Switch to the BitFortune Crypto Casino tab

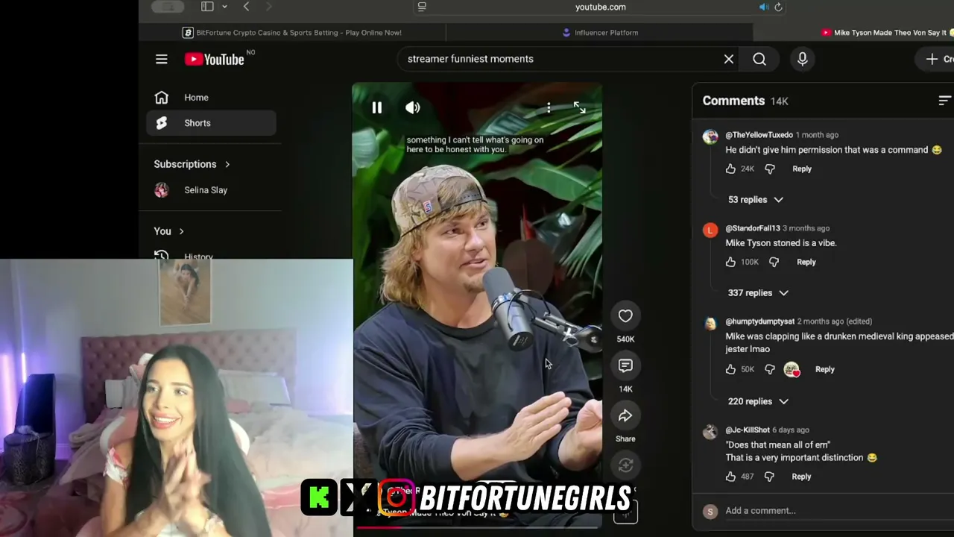(x=292, y=33)
